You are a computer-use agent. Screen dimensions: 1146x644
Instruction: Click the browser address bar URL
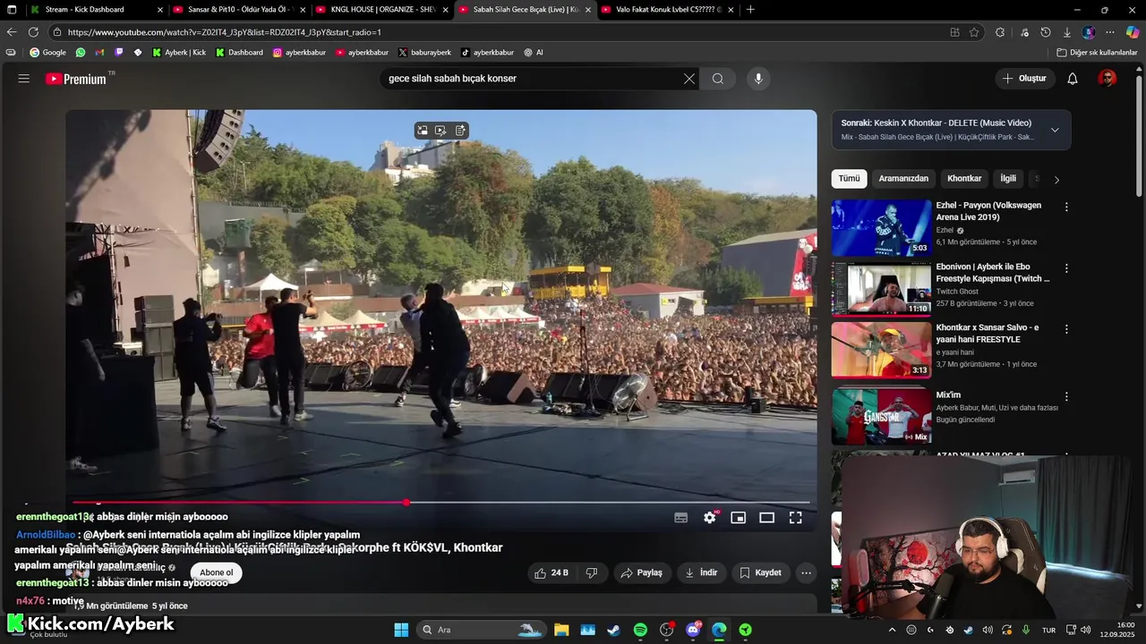(x=225, y=32)
